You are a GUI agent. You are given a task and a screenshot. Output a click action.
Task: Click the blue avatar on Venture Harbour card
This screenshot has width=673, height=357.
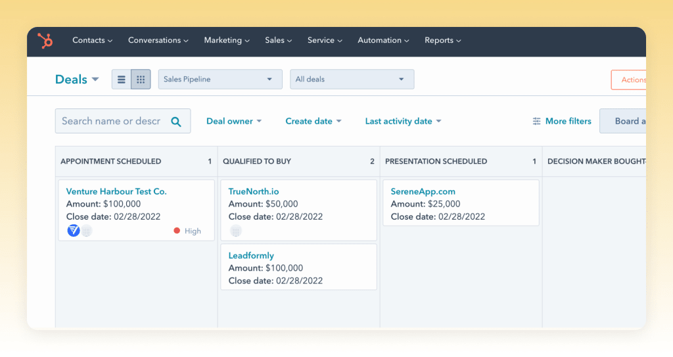tap(74, 231)
